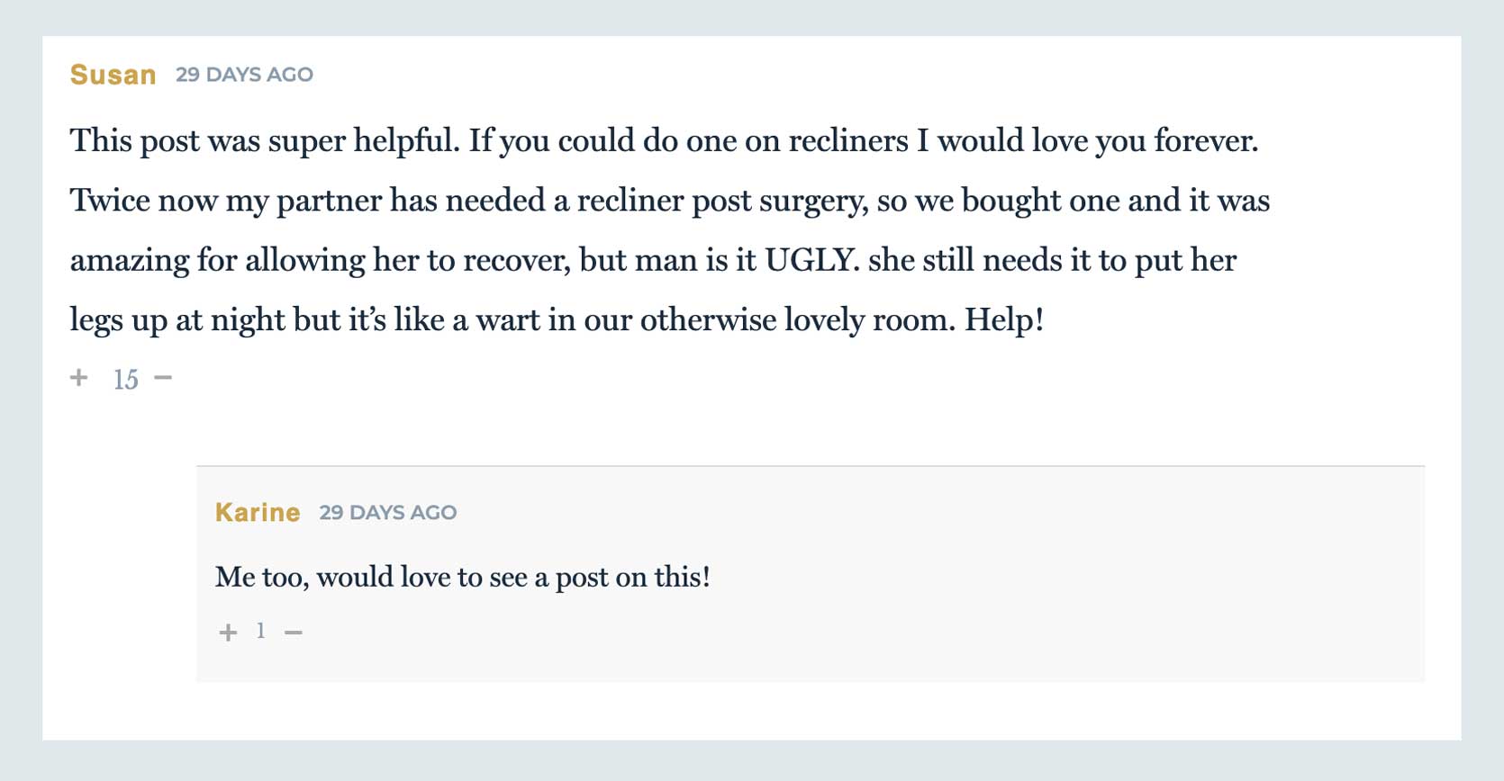Viewport: 1504px width, 781px height.
Task: Upvote Susan's comment with the plus icon
Action: [x=79, y=377]
